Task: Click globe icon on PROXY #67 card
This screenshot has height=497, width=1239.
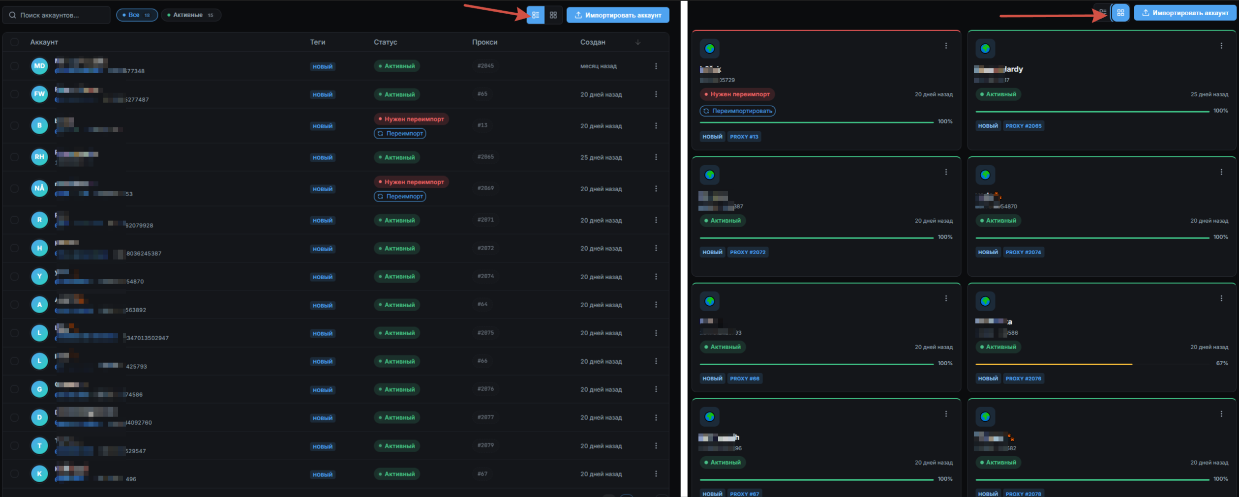Action: tap(709, 416)
